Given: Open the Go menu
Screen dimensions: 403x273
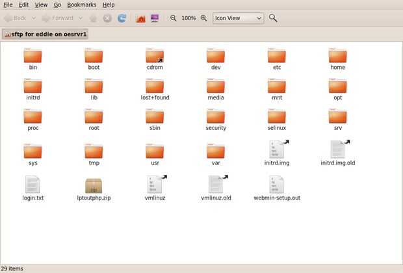Looking at the screenshot, I should click(x=57, y=5).
